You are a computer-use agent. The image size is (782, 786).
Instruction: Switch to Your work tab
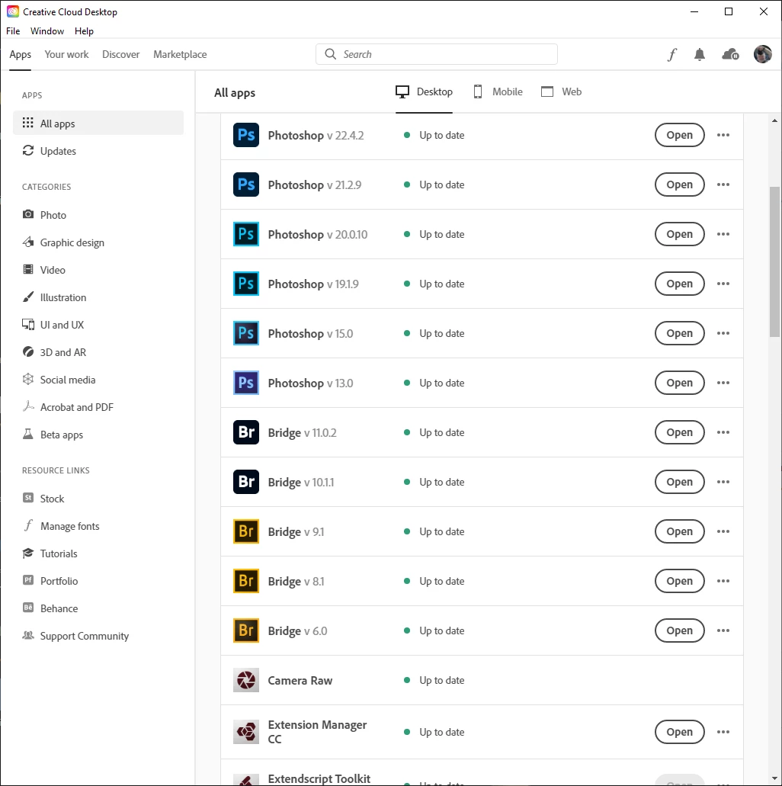(x=66, y=54)
